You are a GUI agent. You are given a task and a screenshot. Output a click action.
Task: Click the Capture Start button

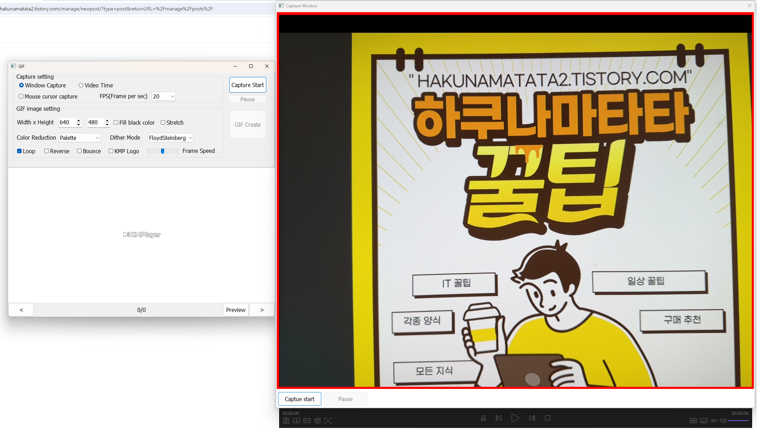[x=247, y=85]
